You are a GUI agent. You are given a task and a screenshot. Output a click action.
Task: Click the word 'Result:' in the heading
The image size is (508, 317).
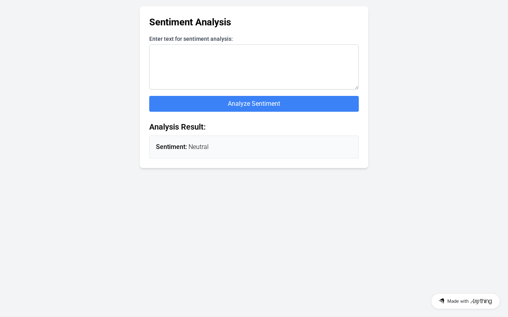[193, 127]
